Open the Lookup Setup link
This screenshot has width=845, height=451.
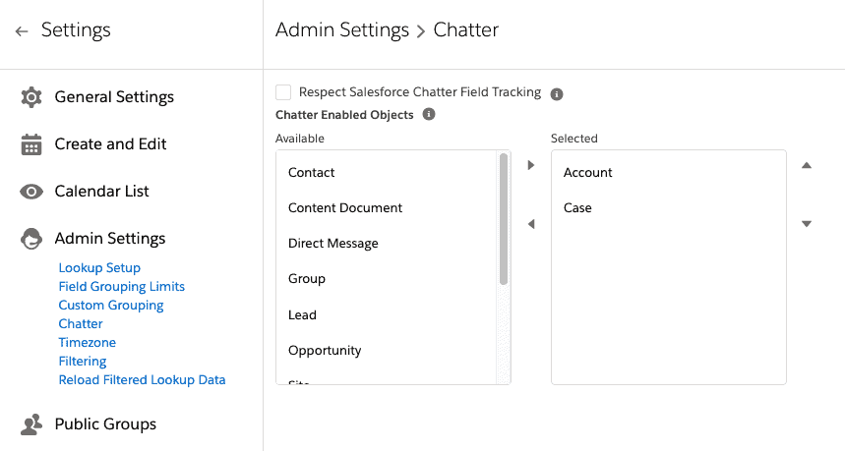pyautogui.click(x=99, y=267)
